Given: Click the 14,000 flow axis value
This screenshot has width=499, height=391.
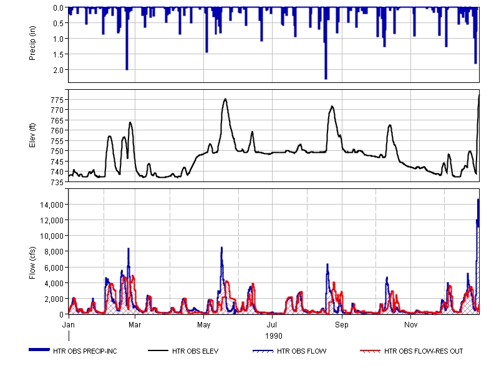Looking at the screenshot, I should point(52,205).
